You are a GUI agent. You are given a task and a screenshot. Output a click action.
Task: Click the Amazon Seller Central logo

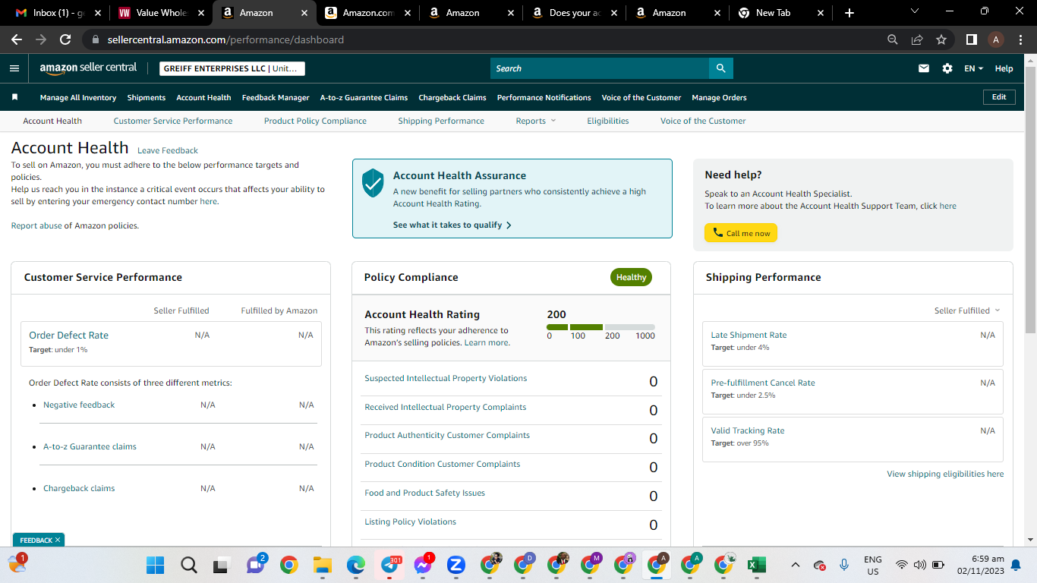coord(88,68)
